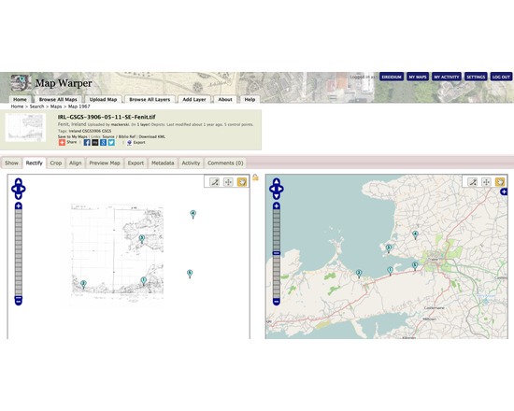Activate pan hand tool on left map
Image resolution: width=514 pixels, height=411 pixels.
242,182
